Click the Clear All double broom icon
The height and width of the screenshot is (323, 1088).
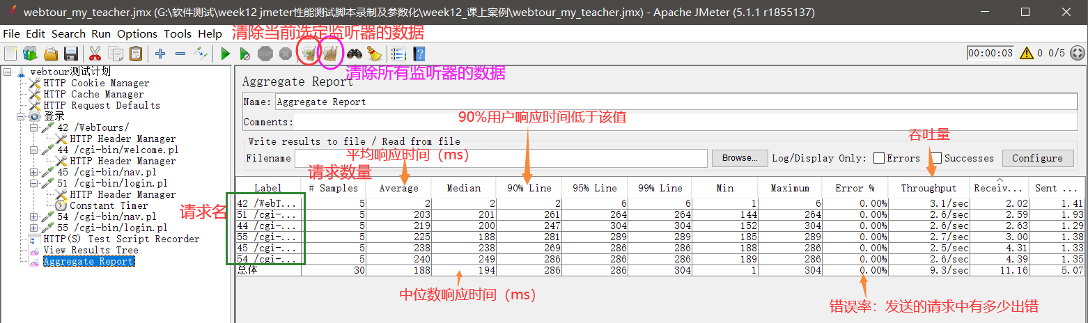click(x=330, y=54)
